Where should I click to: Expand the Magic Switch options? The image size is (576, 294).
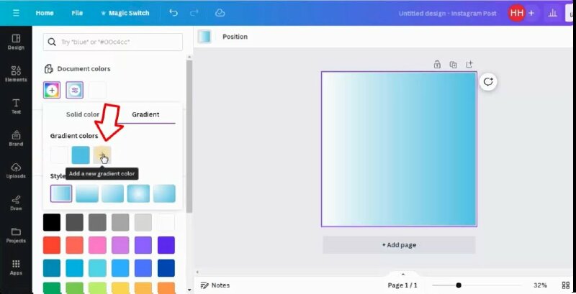coord(125,13)
